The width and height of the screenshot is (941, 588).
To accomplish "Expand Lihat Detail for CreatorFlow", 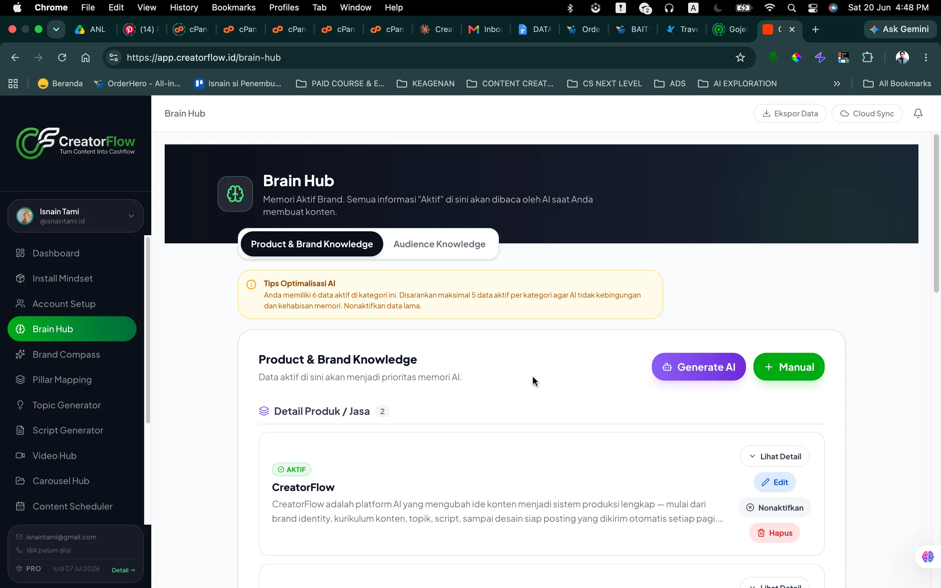I will click(x=775, y=456).
